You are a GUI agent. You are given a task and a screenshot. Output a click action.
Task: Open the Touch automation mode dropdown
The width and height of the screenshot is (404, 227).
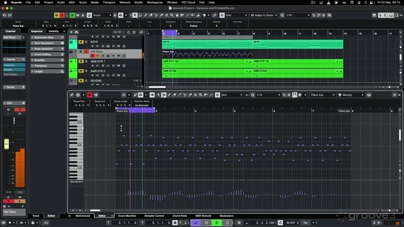102,15
